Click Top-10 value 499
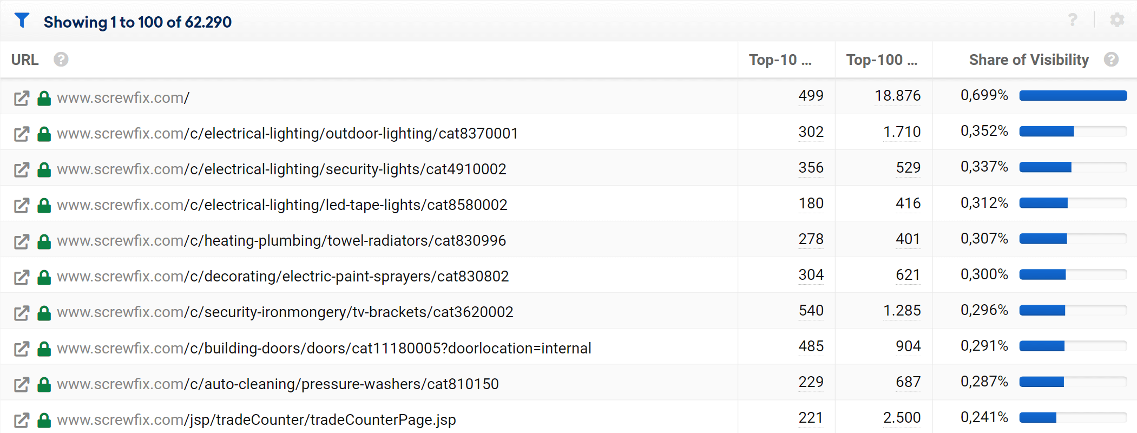1137x433 pixels. (811, 96)
